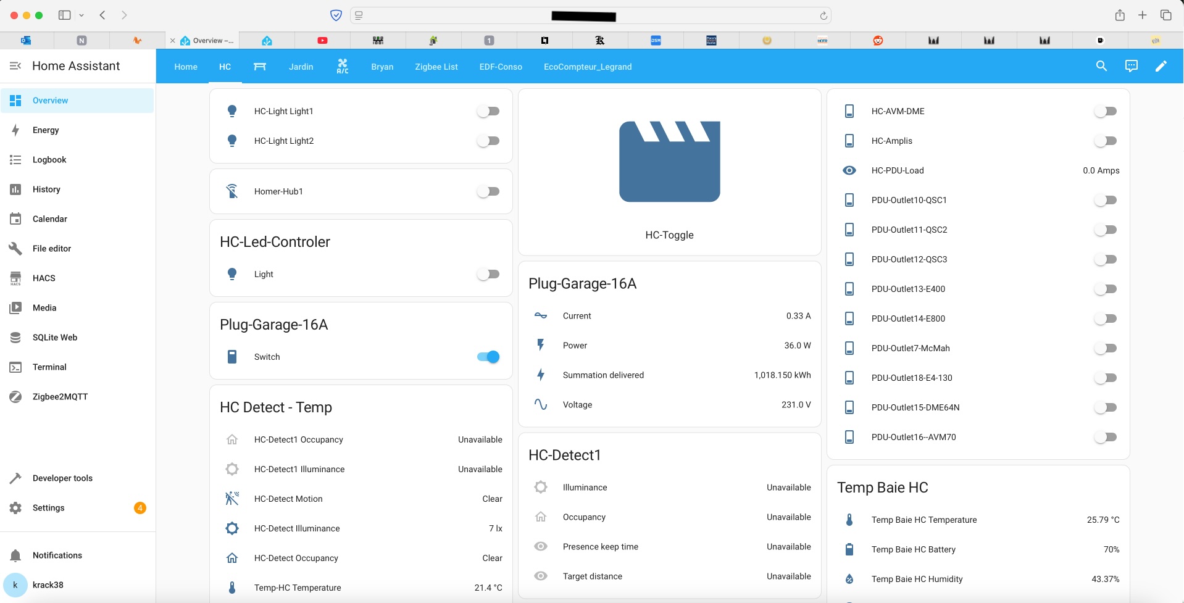Open Zigbee2MQTT from the sidebar
Viewport: 1184px width, 603px height.
pos(60,397)
